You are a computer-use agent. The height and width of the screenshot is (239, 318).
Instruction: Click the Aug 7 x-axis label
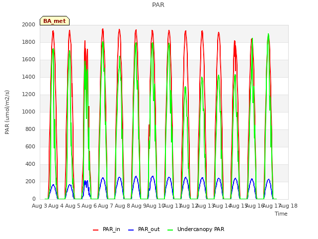(106, 206)
